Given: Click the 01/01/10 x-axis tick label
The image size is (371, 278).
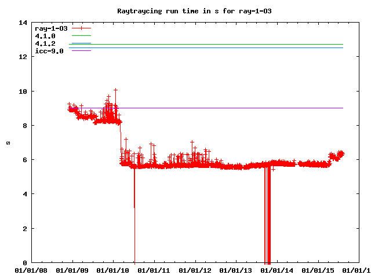Looking at the screenshot, I should click(114, 269).
